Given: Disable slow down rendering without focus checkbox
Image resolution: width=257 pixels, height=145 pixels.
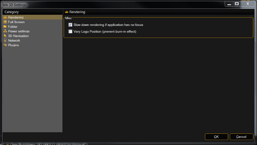Looking at the screenshot, I should (x=70, y=25).
